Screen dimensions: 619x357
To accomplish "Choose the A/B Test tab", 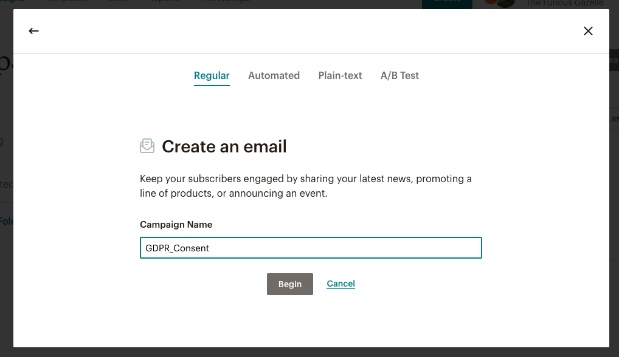I will click(399, 75).
